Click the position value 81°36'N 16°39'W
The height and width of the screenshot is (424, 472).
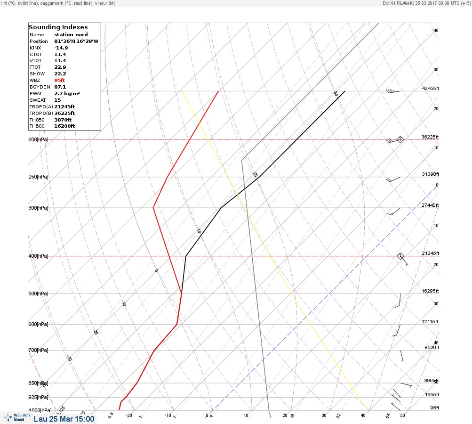tap(76, 41)
